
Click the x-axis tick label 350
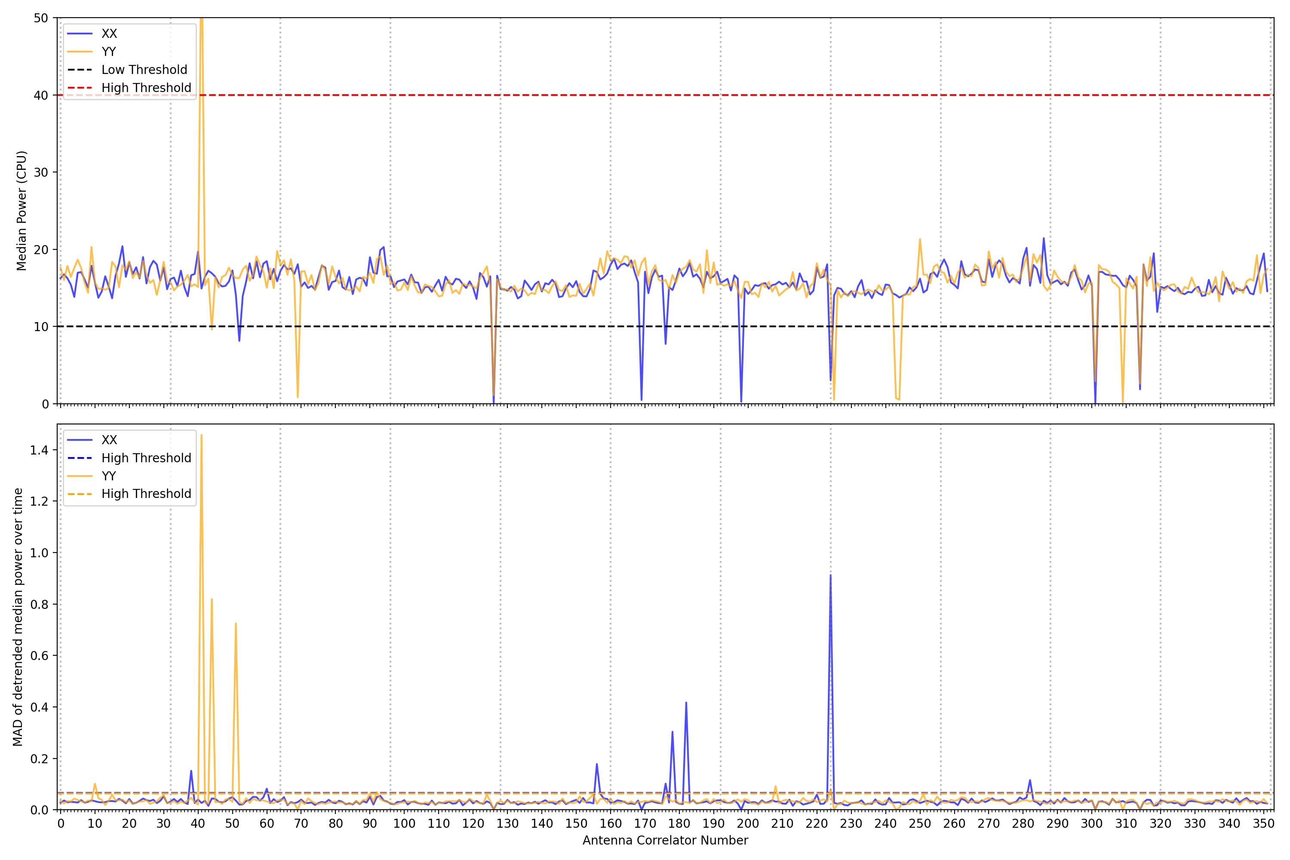click(1263, 824)
